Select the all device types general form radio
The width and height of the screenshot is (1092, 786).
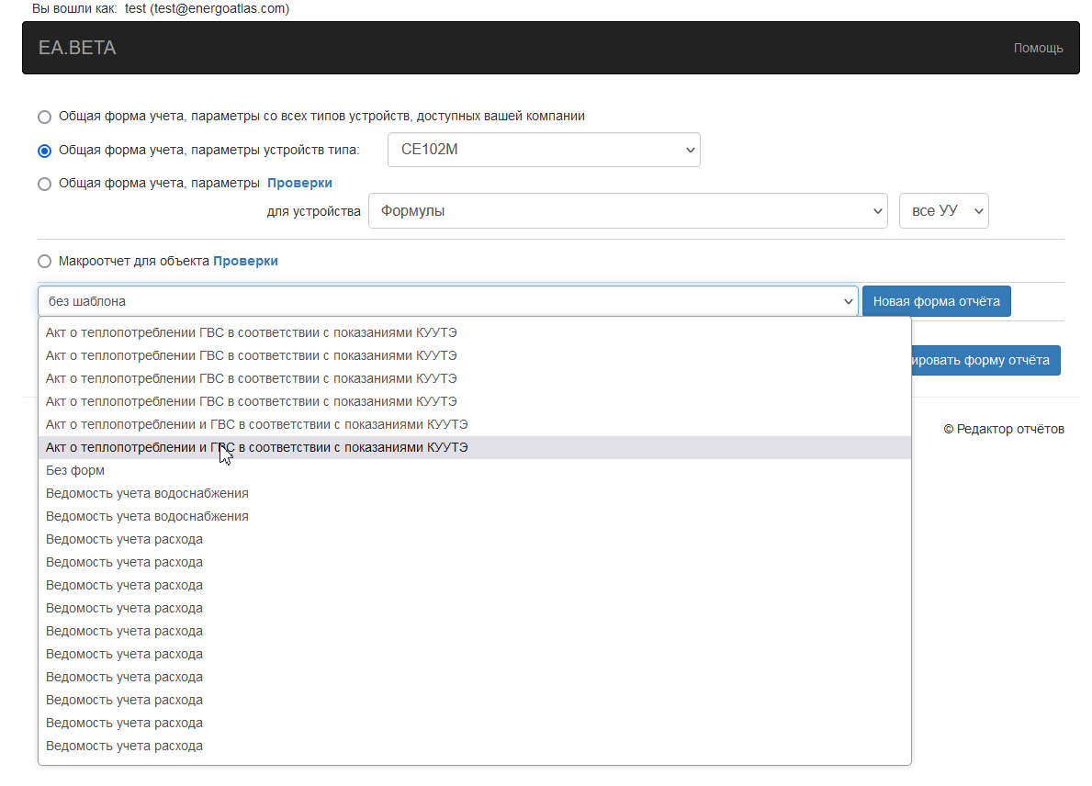45,117
